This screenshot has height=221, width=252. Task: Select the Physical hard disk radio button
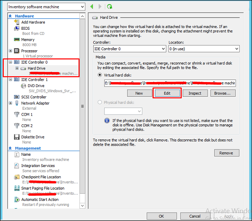pyautogui.click(x=100, y=102)
